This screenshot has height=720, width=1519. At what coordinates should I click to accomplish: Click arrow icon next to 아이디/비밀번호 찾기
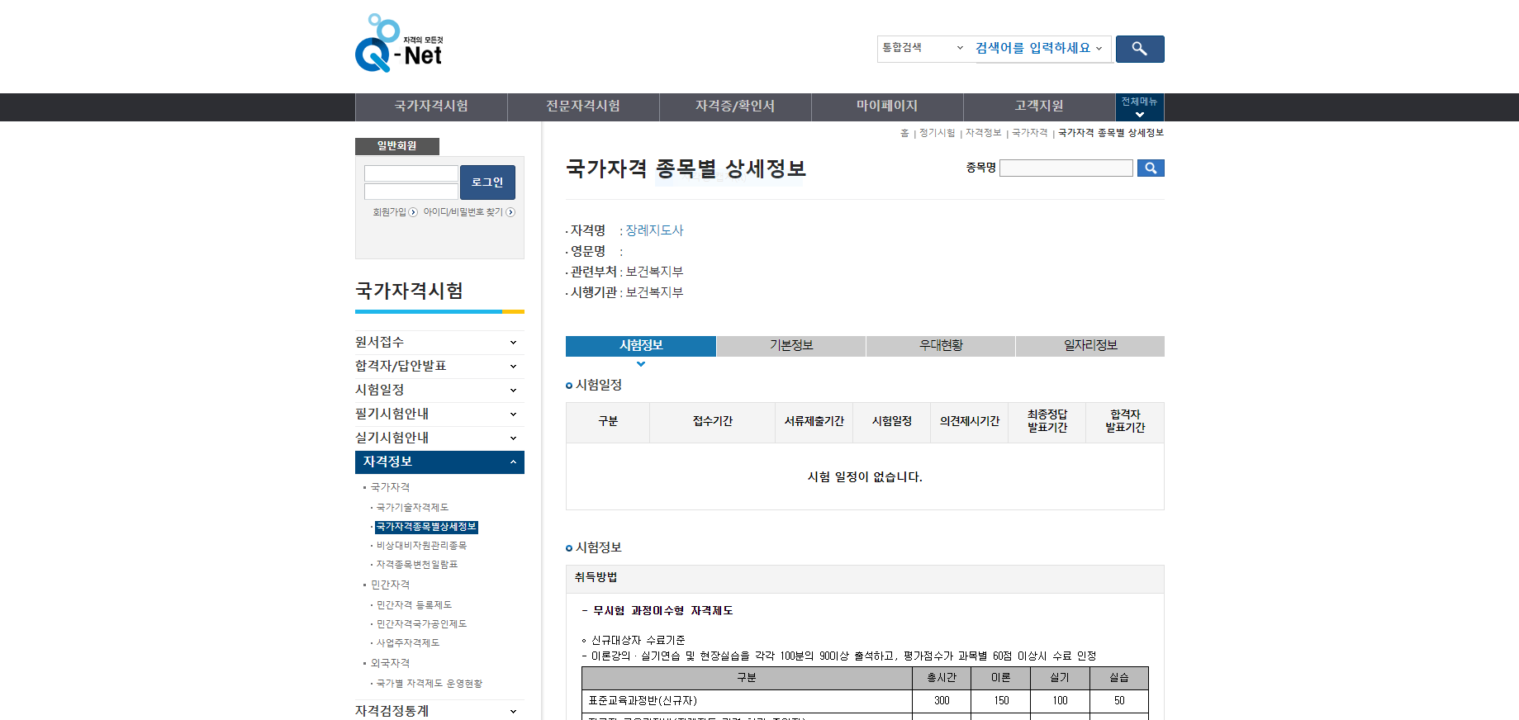tap(510, 212)
